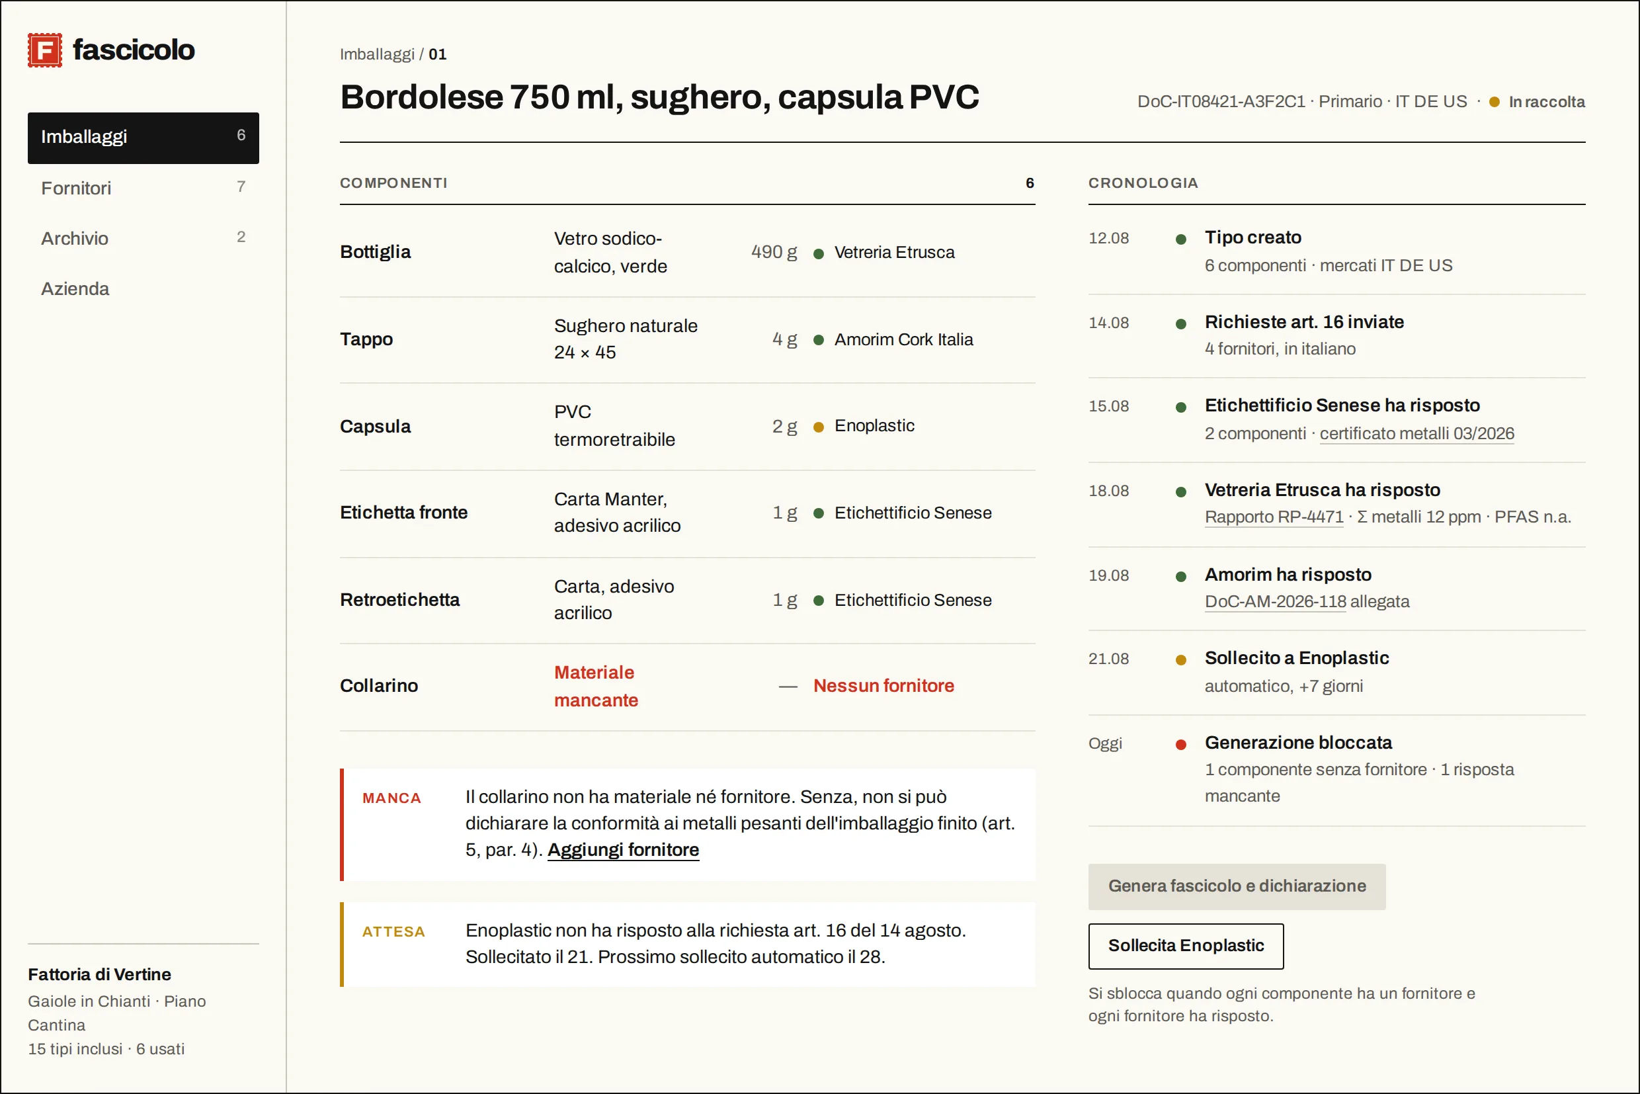Click the In raccolta status label
Viewport: 1640px width, 1094px height.
click(1547, 102)
